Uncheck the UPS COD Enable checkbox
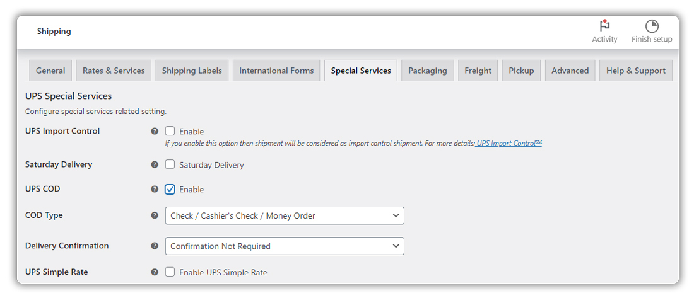The image size is (694, 298). 170,189
